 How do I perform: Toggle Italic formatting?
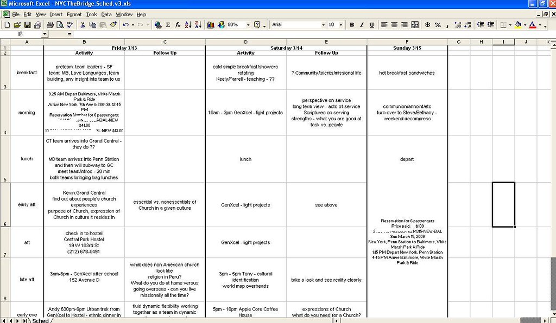tap(362, 25)
